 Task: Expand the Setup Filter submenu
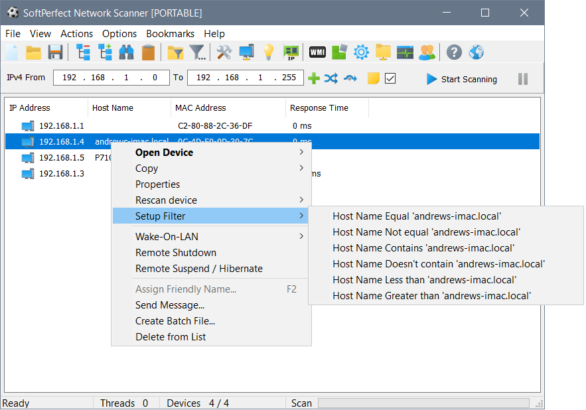[x=212, y=216]
